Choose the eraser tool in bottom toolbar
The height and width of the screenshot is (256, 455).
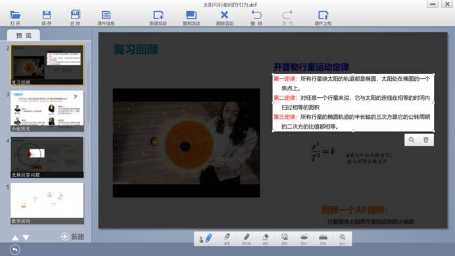[265, 239]
